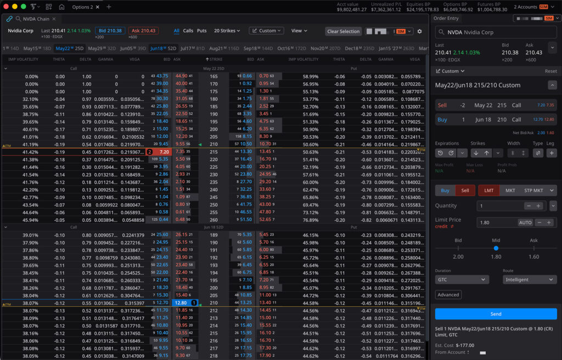Show Puts only
This screenshot has height=360, width=562.
point(202,31)
